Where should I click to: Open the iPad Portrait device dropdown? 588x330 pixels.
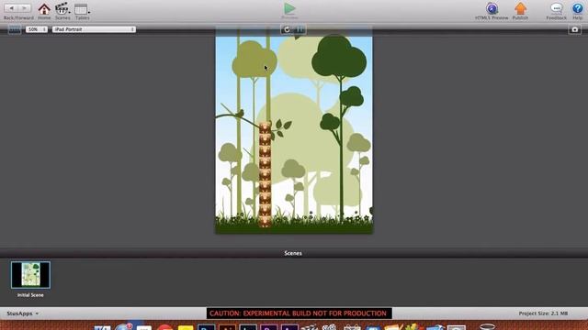(94, 29)
